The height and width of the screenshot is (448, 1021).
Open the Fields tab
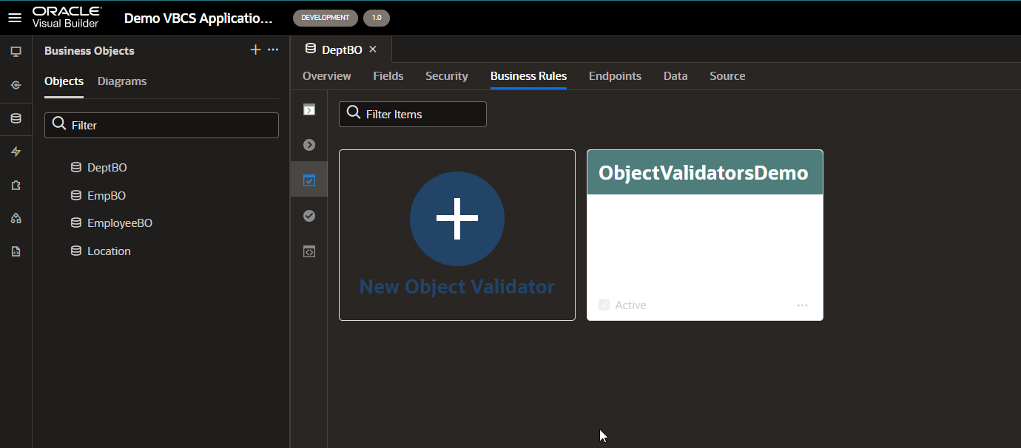[388, 76]
